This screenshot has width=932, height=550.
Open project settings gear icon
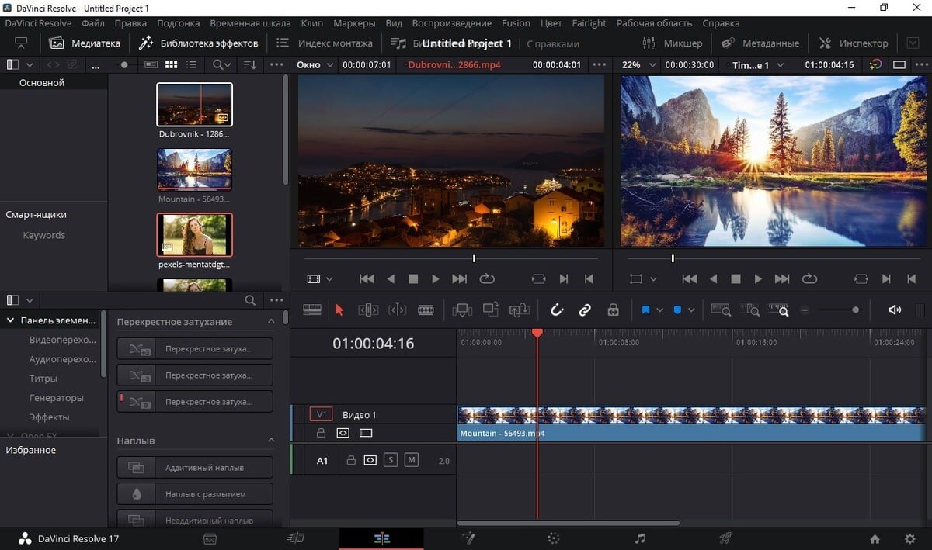click(909, 538)
